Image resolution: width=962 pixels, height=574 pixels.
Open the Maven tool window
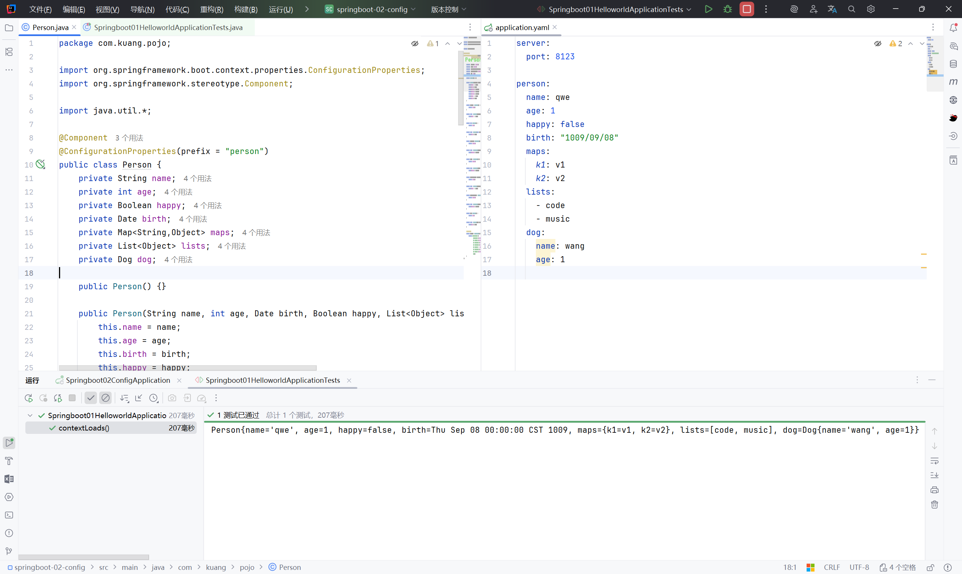pos(953,82)
